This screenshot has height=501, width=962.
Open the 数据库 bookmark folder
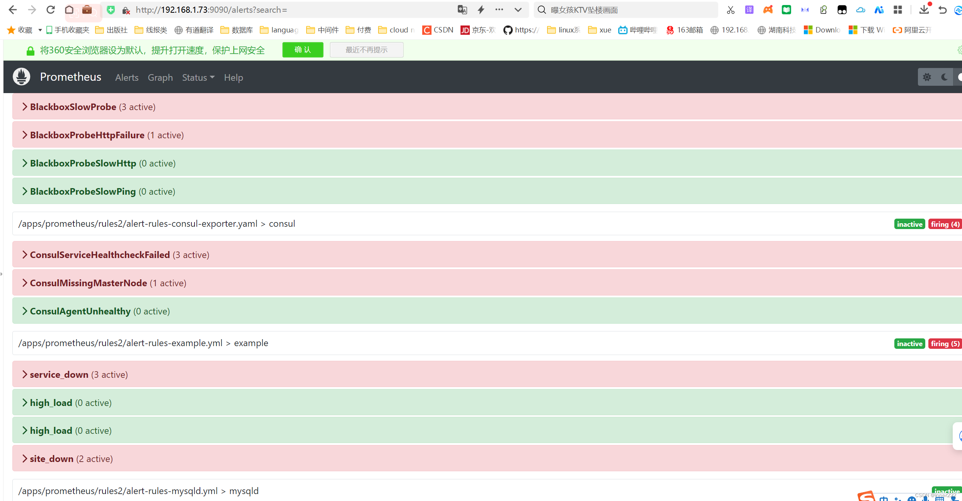tap(237, 30)
